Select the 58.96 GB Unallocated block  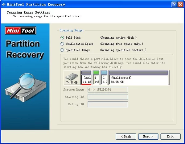(x=139, y=78)
